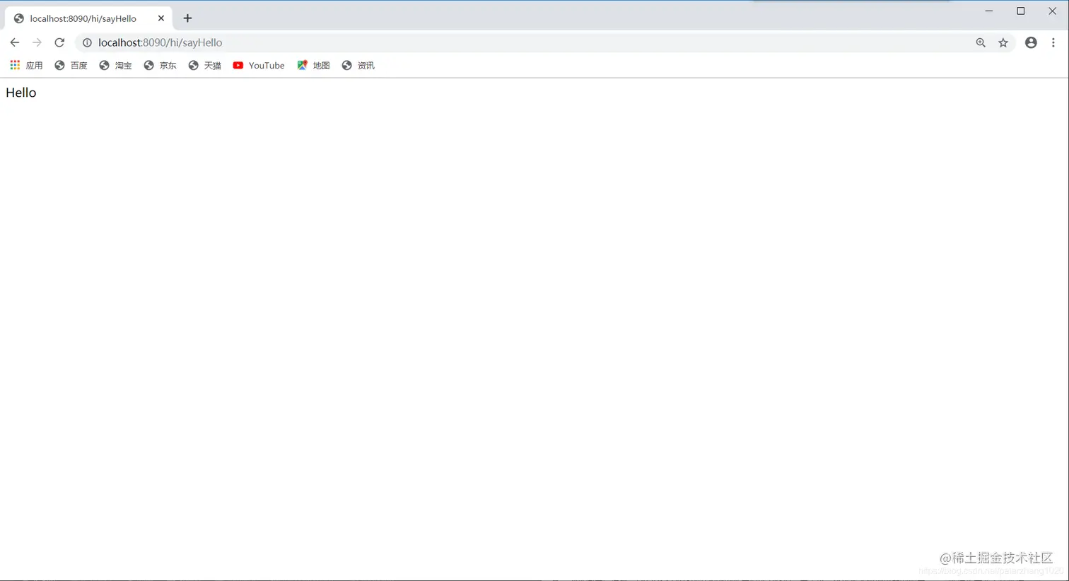Maximize the browser window

[1021, 11]
